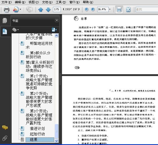Image resolution: width=158 pixels, height=145 pixels.
Task: Open the 编辑 menu
Action: click(x=20, y=2)
